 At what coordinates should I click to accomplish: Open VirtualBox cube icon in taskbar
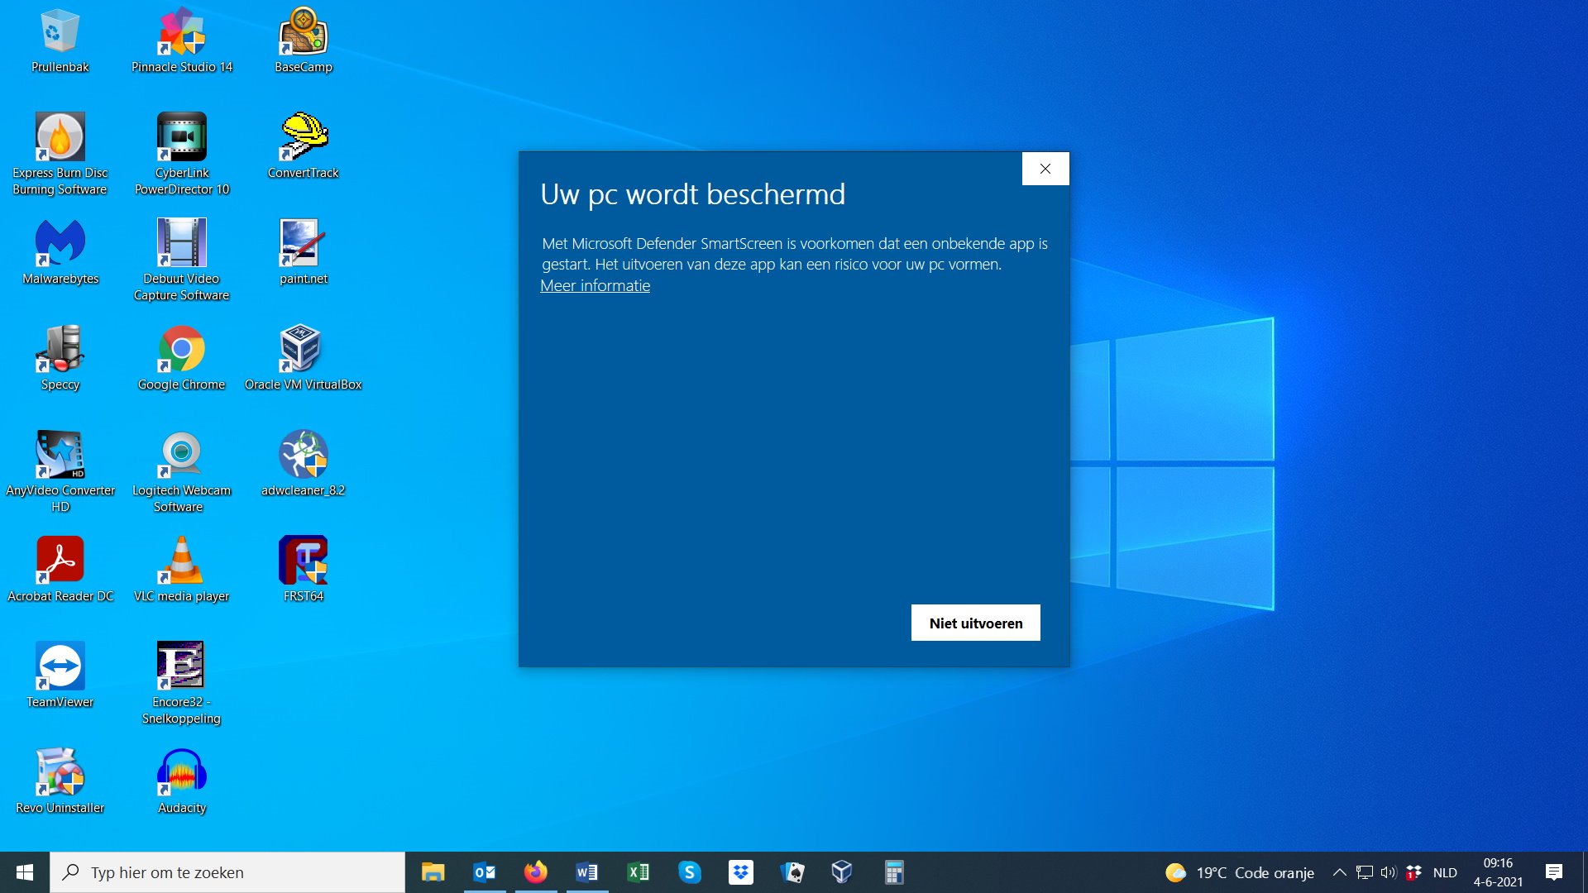click(842, 872)
